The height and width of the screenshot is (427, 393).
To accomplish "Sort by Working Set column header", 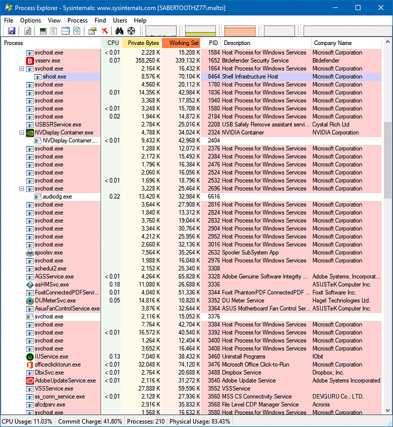I will (x=181, y=43).
